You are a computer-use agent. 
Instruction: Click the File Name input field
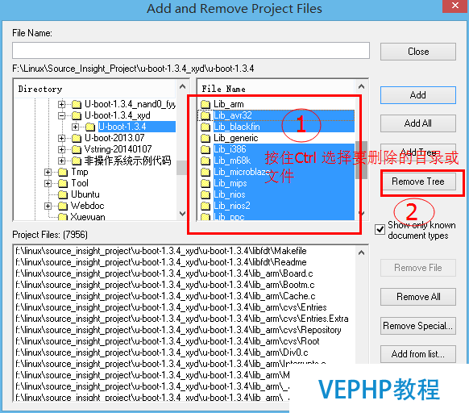191,50
